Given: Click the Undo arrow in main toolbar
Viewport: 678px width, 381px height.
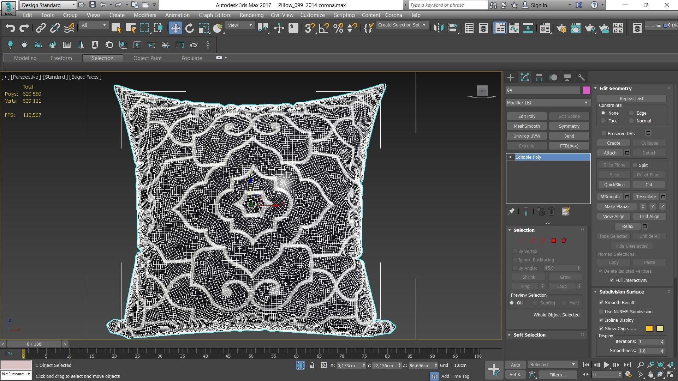Looking at the screenshot, I should click(x=10, y=28).
